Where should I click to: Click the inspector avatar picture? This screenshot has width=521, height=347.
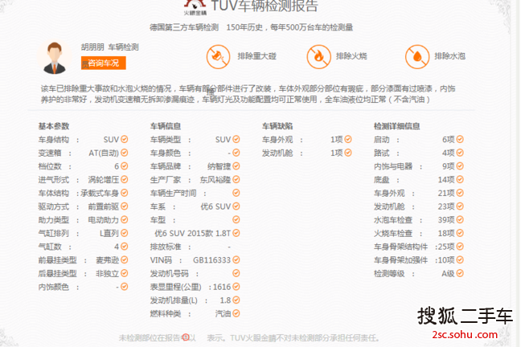[55, 57]
